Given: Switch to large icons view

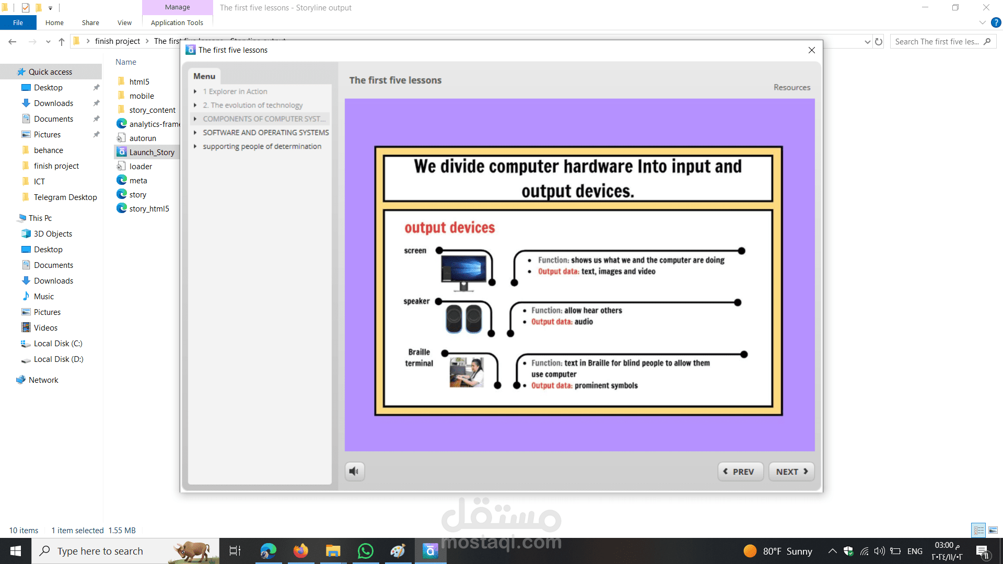Looking at the screenshot, I should pyautogui.click(x=993, y=530).
